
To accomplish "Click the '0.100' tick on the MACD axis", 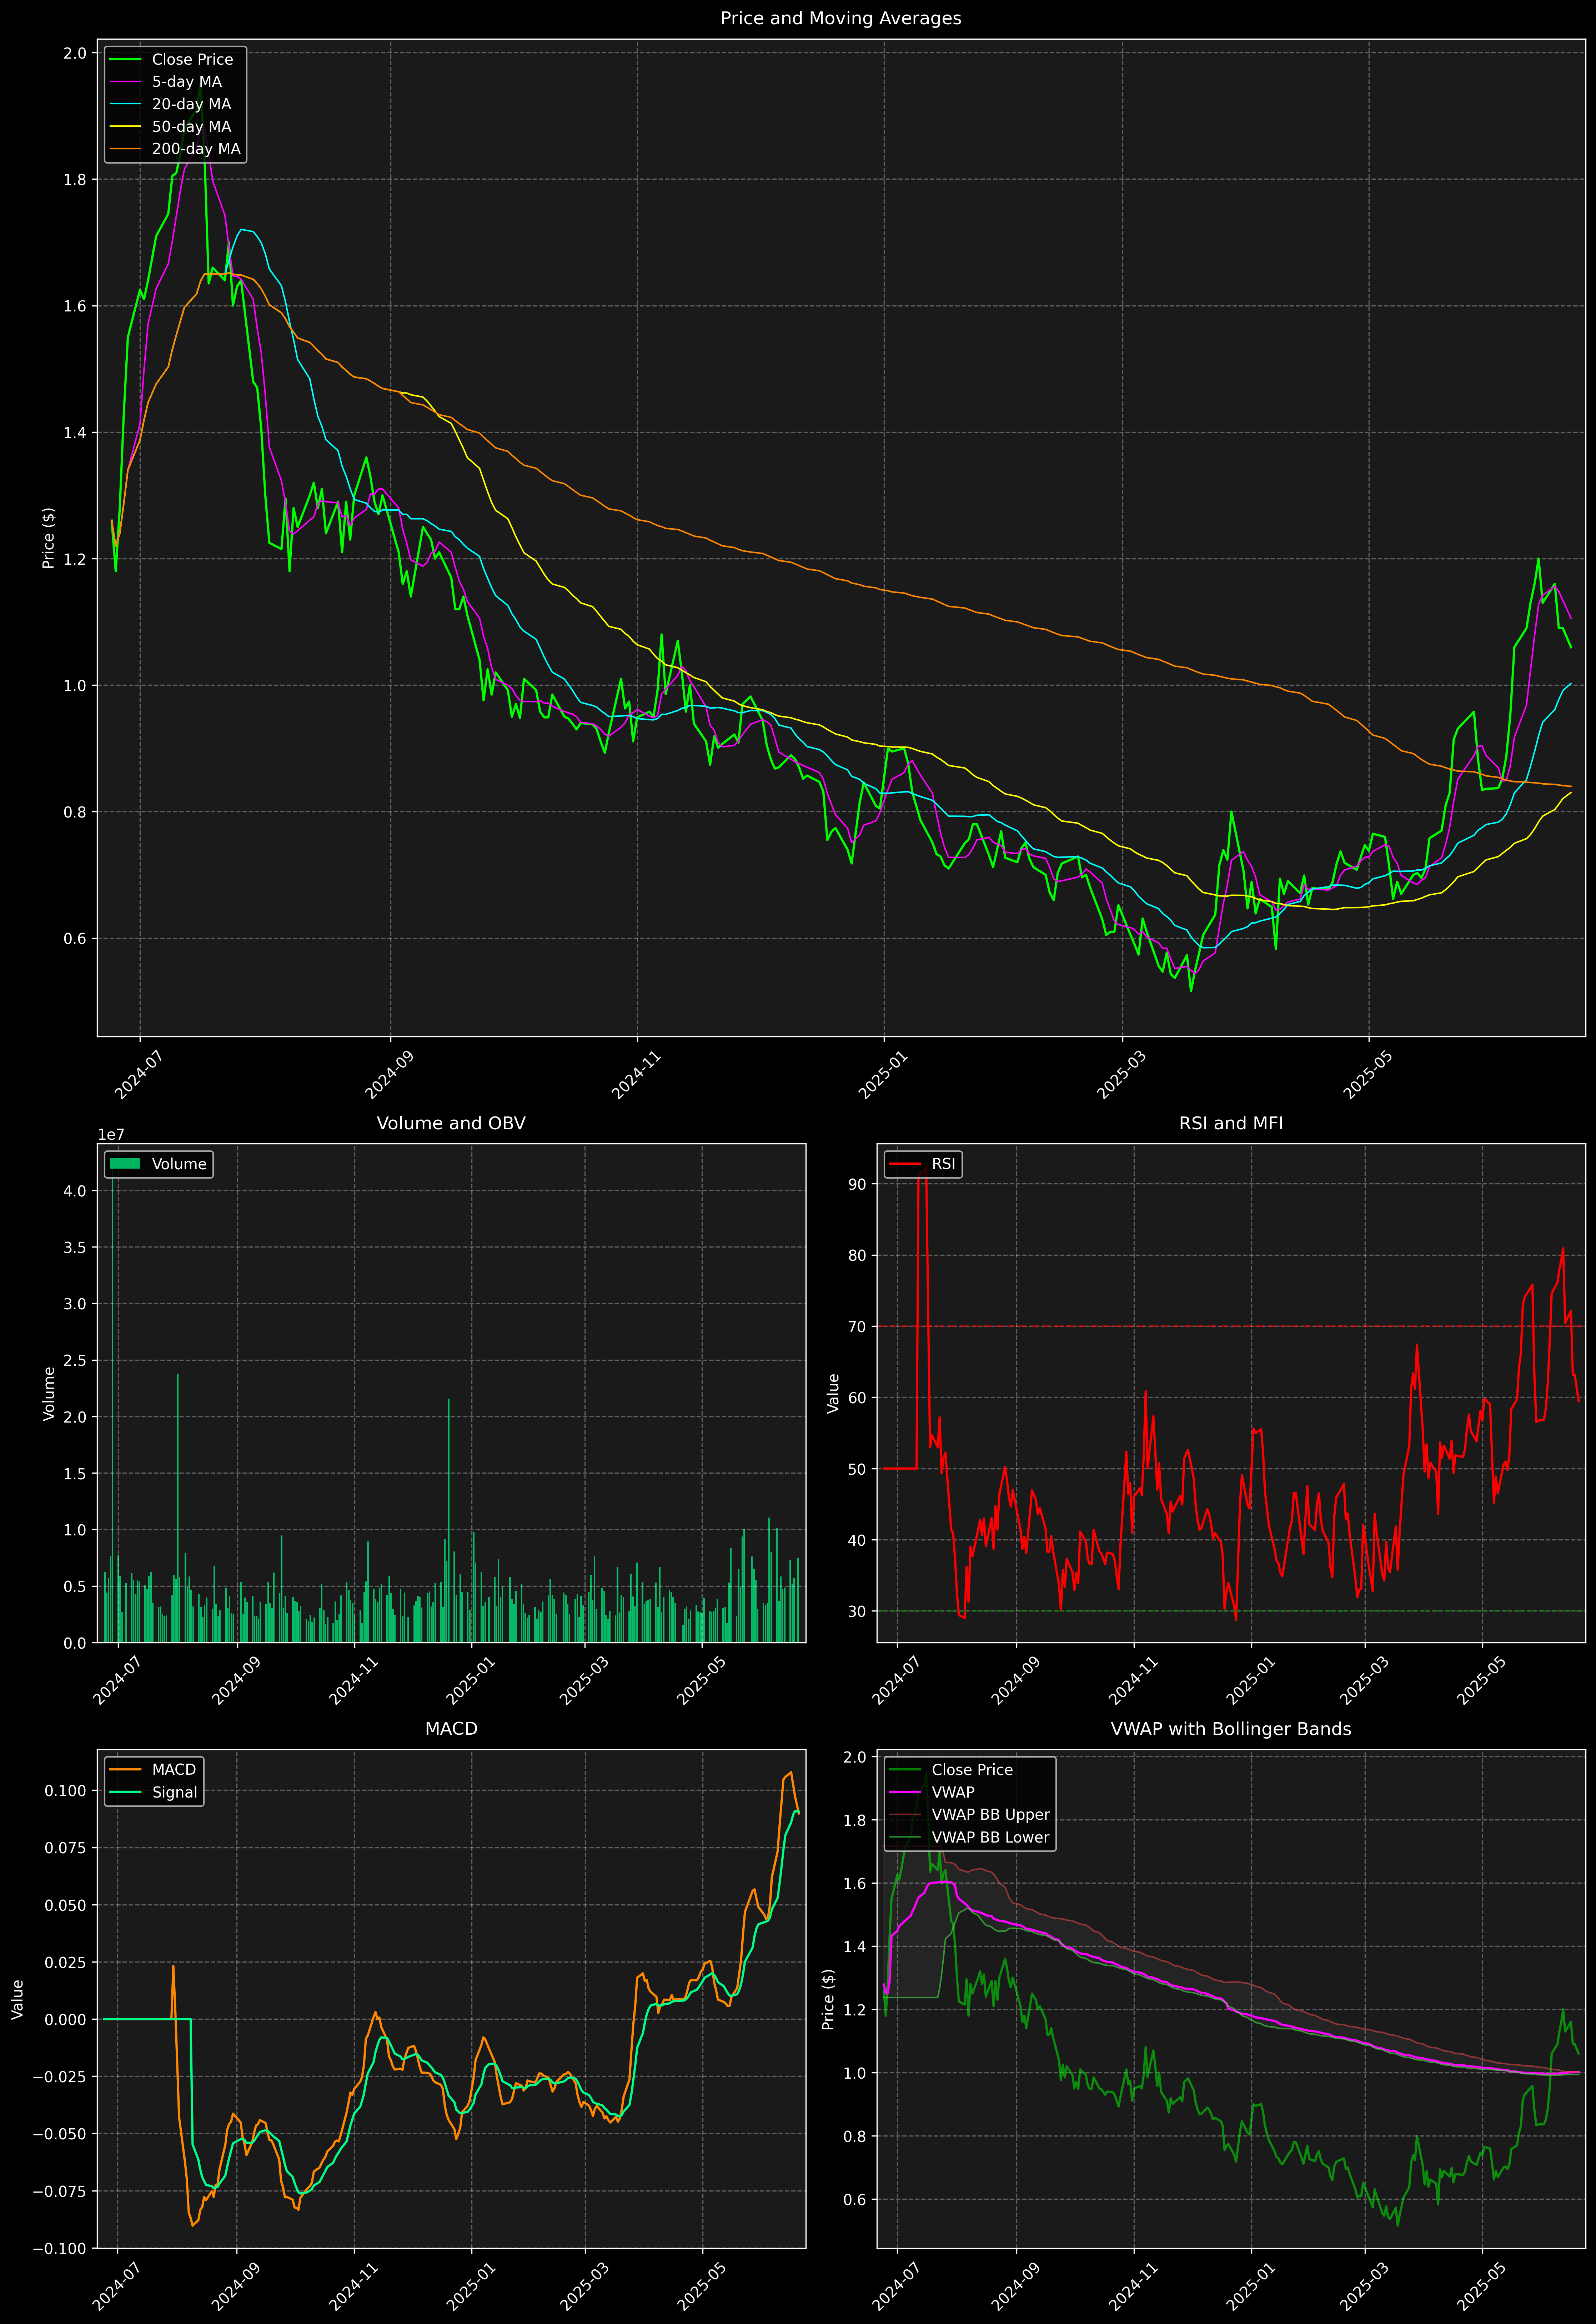I will [66, 1791].
